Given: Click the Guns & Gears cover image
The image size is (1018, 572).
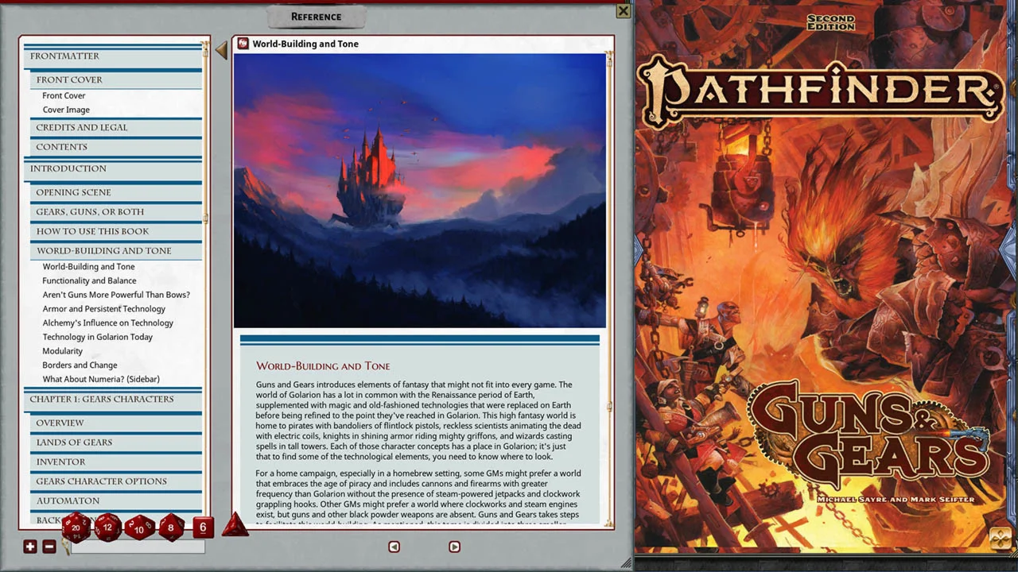Looking at the screenshot, I should pyautogui.click(x=826, y=276).
